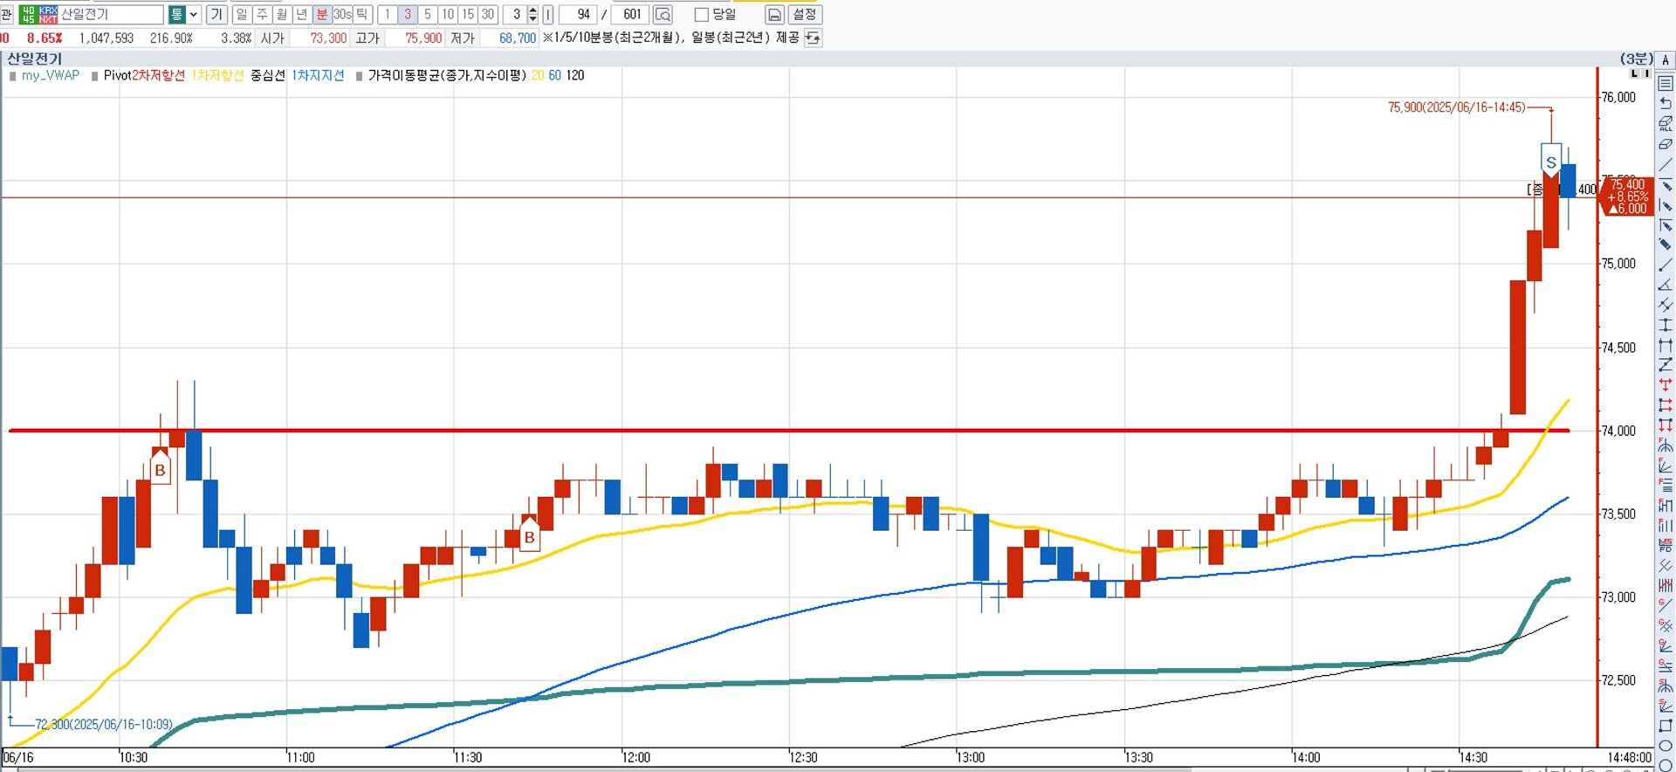
Task: Select the 30-minute interval tab
Action: 488,15
